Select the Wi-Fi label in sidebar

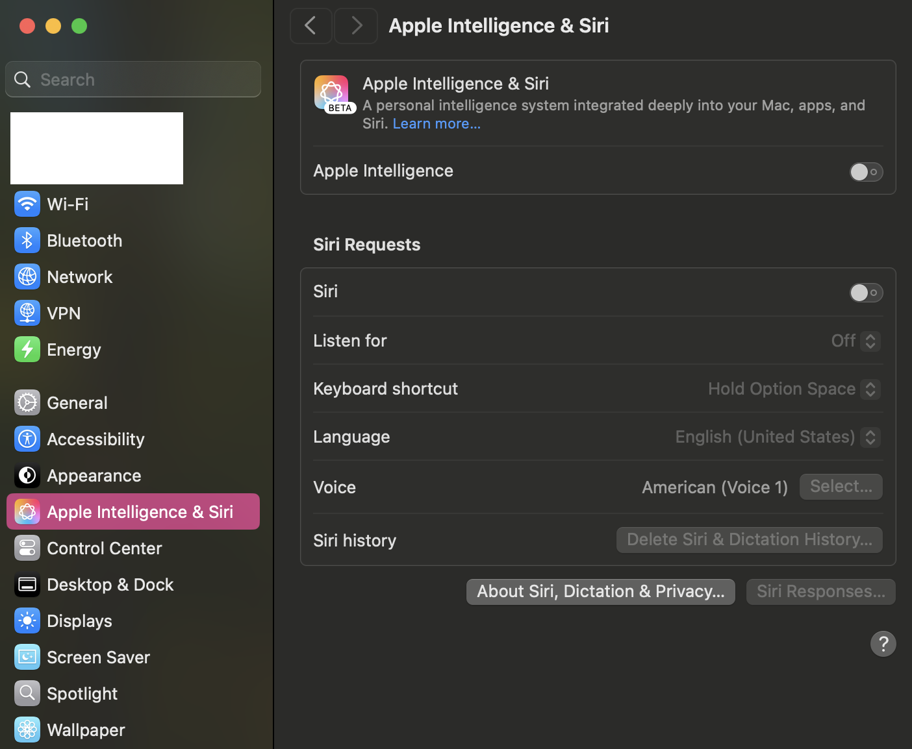pos(68,204)
